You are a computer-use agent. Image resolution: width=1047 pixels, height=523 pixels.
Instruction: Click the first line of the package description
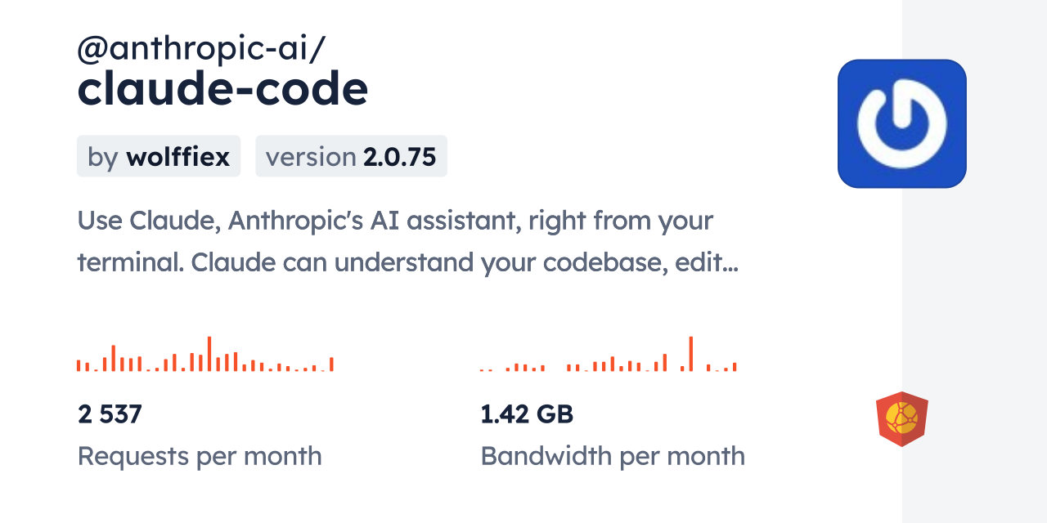[395, 221]
